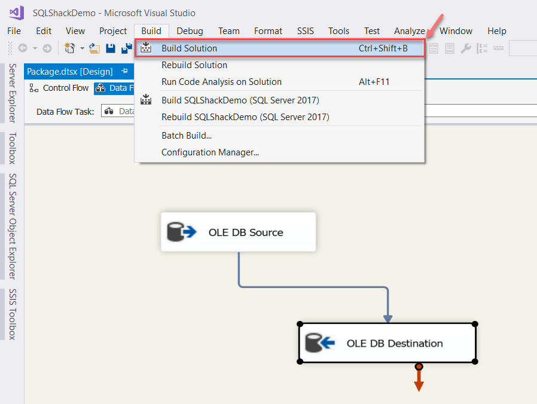Open the Analyze menu
Screen dimensions: 537x404
409,31
